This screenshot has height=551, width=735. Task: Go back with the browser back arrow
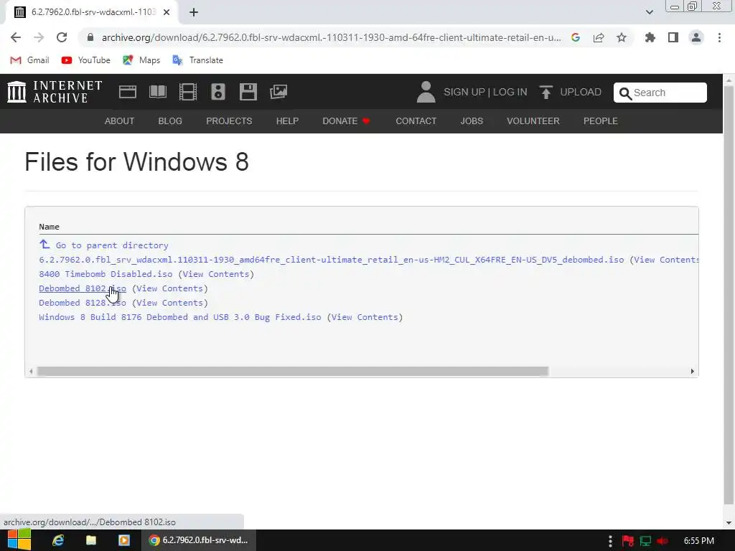pyautogui.click(x=16, y=37)
